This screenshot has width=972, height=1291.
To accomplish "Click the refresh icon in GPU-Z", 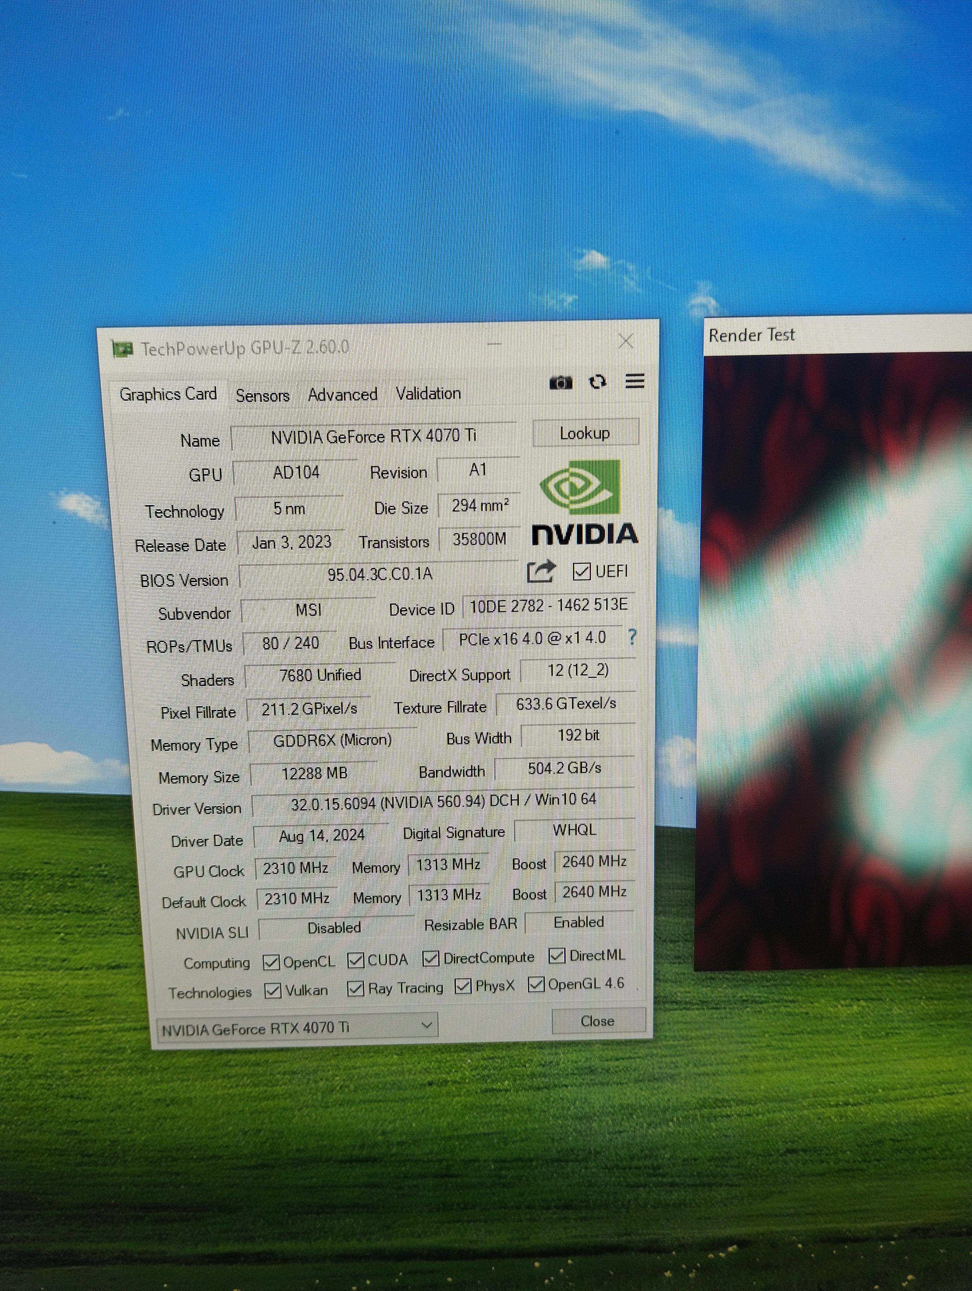I will coord(597,382).
